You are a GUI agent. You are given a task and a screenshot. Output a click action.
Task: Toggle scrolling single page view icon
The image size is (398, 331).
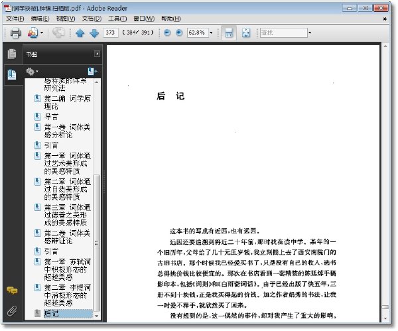pyautogui.click(x=229, y=33)
